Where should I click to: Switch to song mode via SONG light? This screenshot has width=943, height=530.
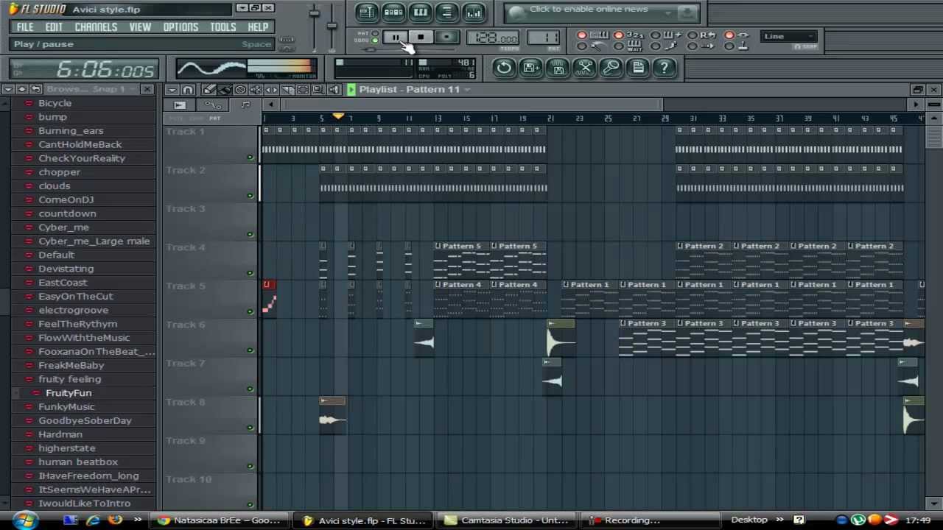pos(375,40)
